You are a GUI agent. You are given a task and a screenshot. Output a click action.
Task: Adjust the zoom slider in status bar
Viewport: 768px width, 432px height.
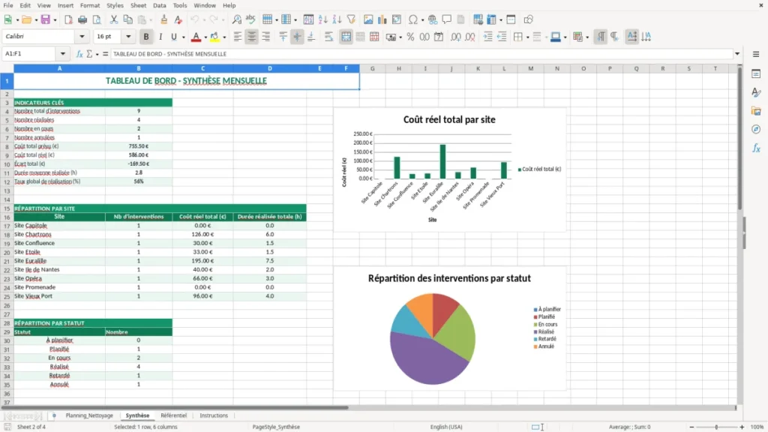click(x=716, y=427)
